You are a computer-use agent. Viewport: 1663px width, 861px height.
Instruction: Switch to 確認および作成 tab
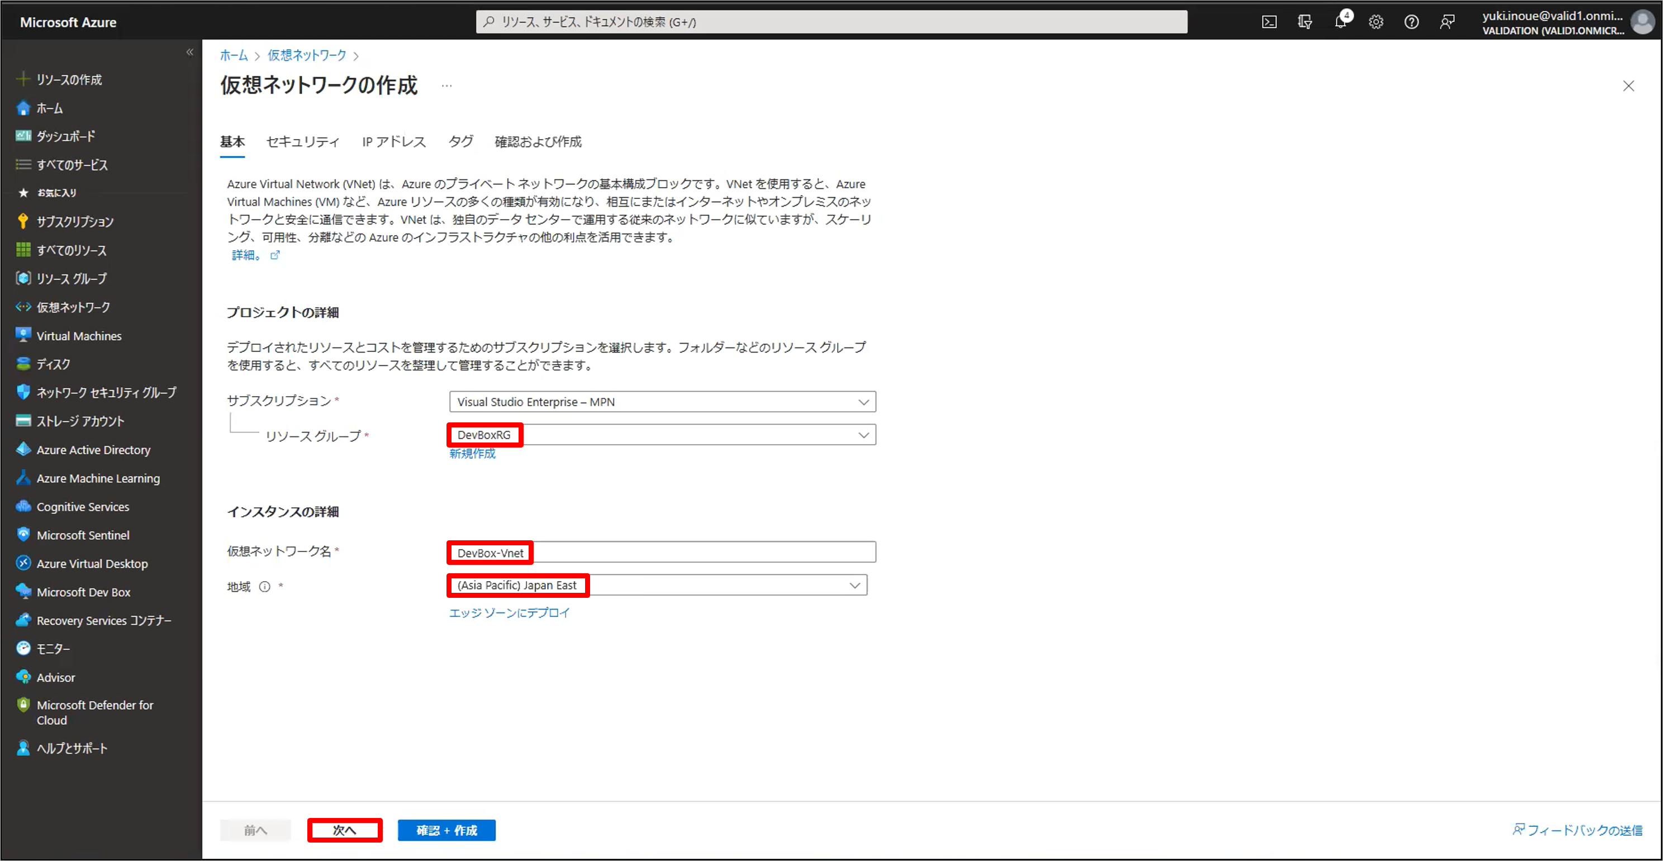click(538, 141)
